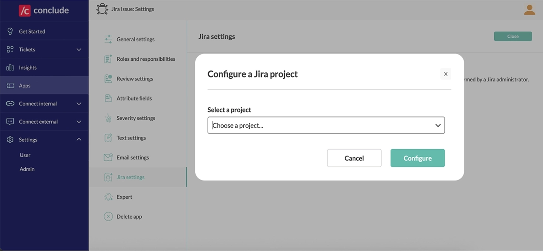Image resolution: width=543 pixels, height=251 pixels.
Task: Click the green Close button
Action: point(513,36)
